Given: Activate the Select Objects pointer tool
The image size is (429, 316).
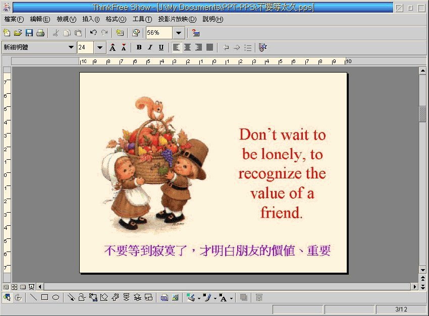Looking at the screenshot, I should (x=7, y=297).
